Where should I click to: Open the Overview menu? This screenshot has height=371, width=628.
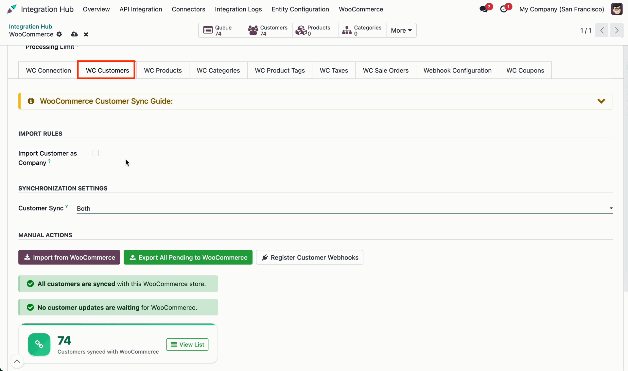(96, 9)
